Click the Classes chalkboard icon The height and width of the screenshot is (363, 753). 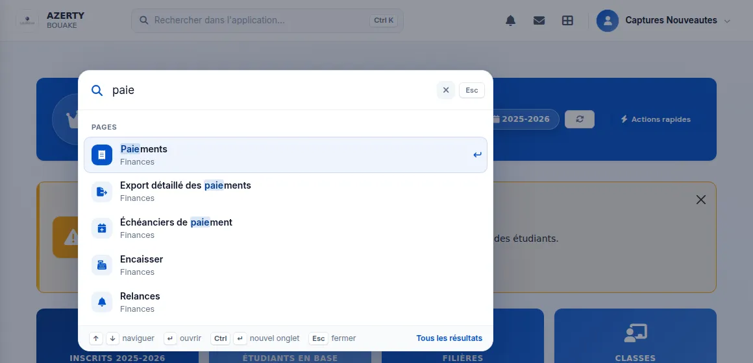635,333
